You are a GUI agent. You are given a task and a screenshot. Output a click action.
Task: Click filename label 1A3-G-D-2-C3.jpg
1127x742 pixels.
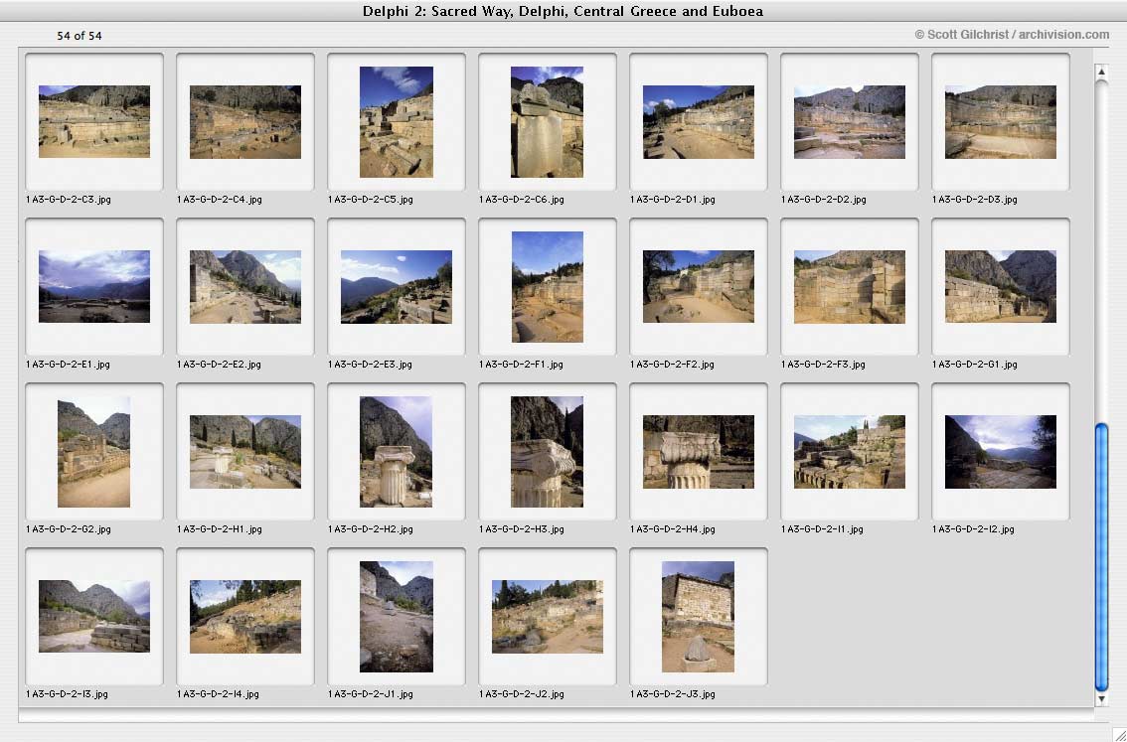69,200
